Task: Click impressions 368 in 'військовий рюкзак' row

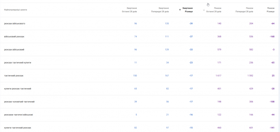Action: click(x=219, y=37)
